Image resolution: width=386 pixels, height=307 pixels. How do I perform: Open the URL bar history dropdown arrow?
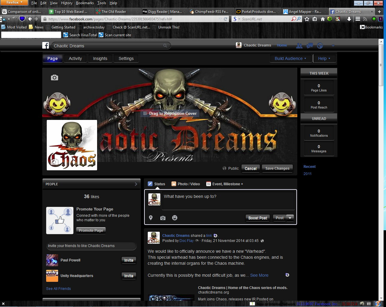click(x=221, y=19)
